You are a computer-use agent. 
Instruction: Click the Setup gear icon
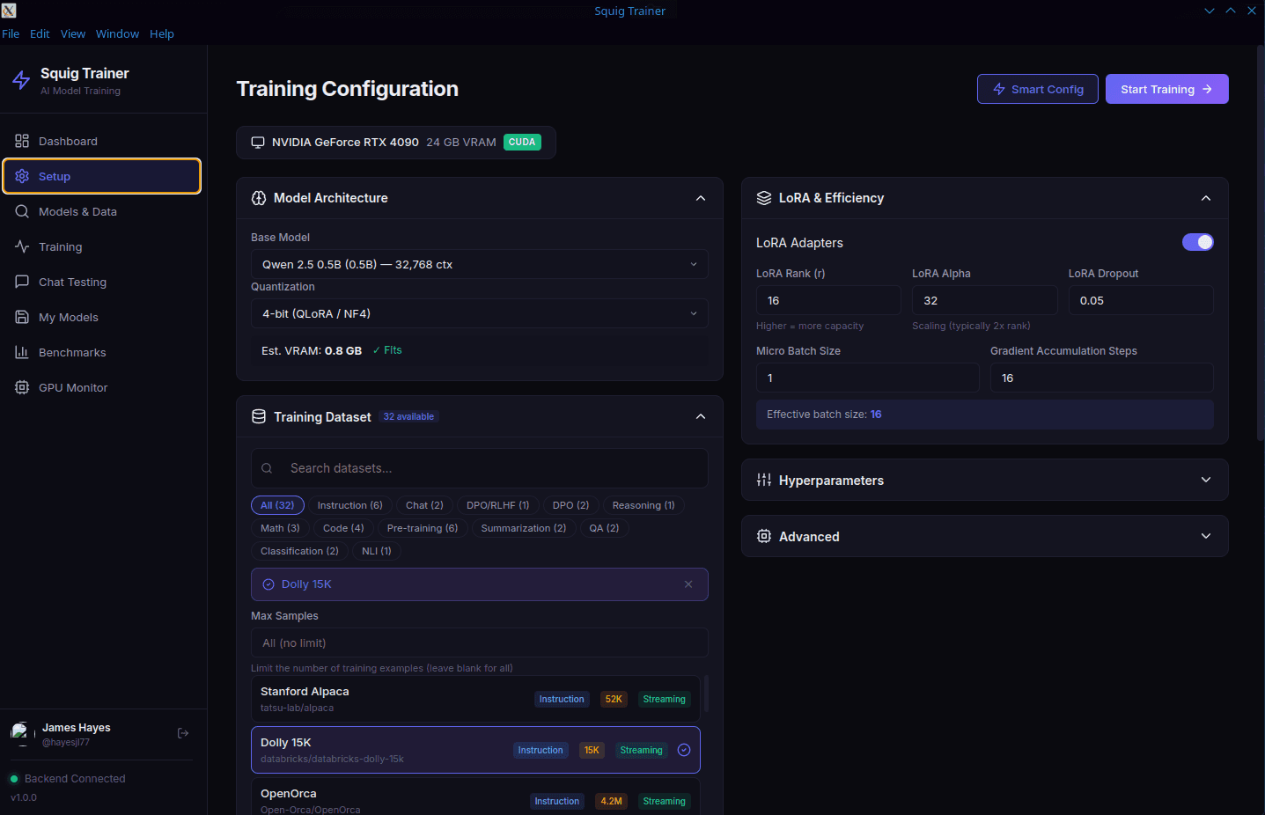(x=21, y=176)
